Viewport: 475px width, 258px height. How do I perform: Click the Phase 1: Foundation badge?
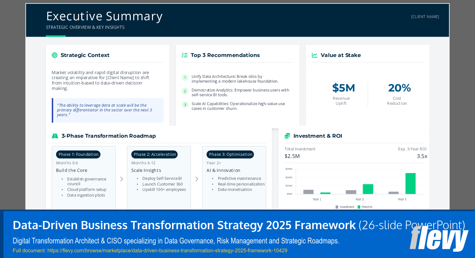(78, 154)
